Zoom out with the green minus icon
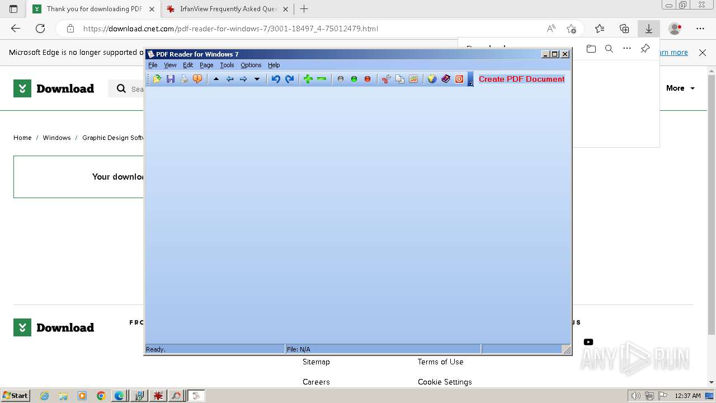Image resolution: width=716 pixels, height=403 pixels. 322,79
